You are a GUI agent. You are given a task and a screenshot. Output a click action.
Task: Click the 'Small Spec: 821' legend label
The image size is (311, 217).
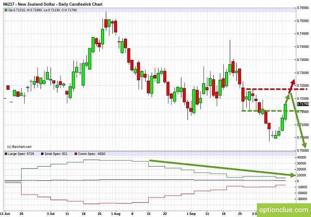click(56, 154)
